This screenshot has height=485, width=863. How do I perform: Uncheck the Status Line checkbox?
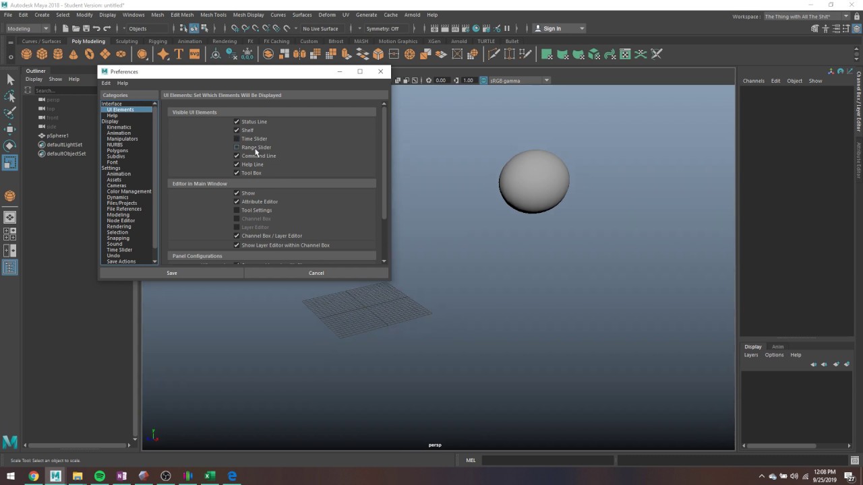[237, 122]
